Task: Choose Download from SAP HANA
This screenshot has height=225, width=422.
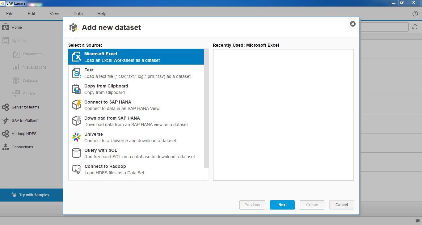Action: pyautogui.click(x=136, y=121)
